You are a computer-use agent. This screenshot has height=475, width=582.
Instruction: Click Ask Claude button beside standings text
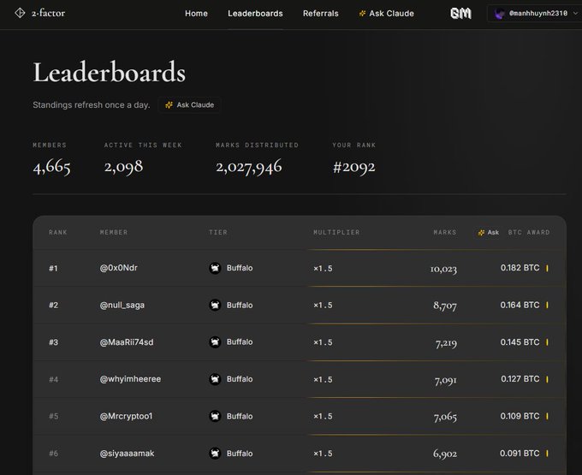coord(190,105)
